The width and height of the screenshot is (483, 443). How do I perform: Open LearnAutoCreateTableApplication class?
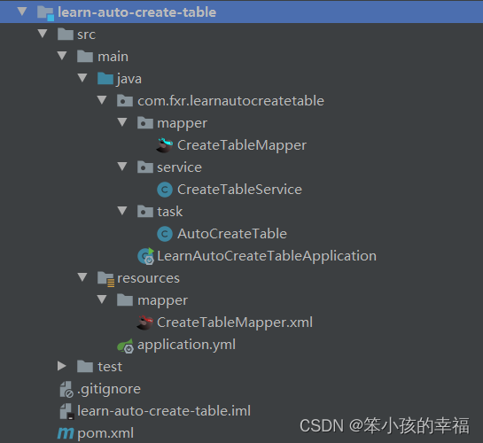point(267,256)
